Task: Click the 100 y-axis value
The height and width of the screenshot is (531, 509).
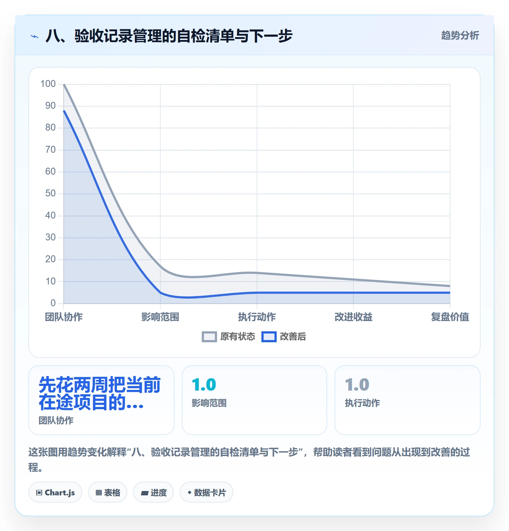Action: click(x=48, y=84)
